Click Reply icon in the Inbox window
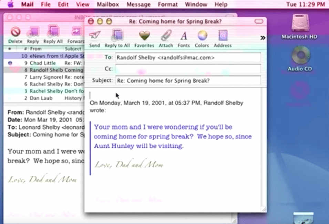329x224 pixels. [x=33, y=32]
